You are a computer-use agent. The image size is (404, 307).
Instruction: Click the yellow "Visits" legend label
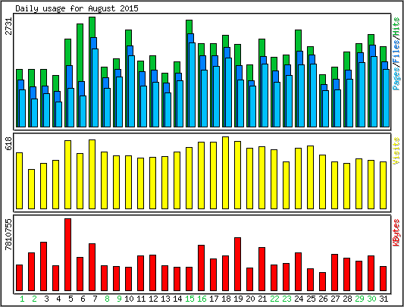(396, 151)
